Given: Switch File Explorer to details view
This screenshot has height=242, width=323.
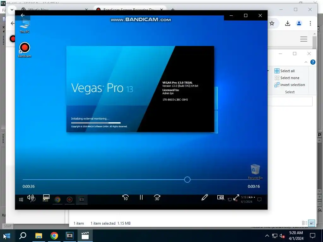Looking at the screenshot, I should pos(305,223).
